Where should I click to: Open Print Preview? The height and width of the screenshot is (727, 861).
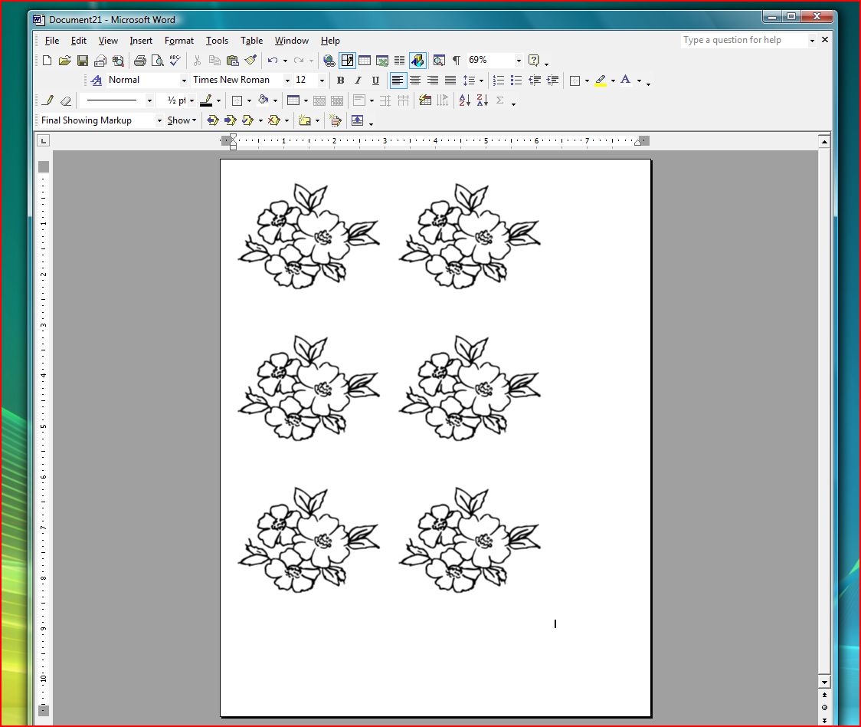(157, 61)
